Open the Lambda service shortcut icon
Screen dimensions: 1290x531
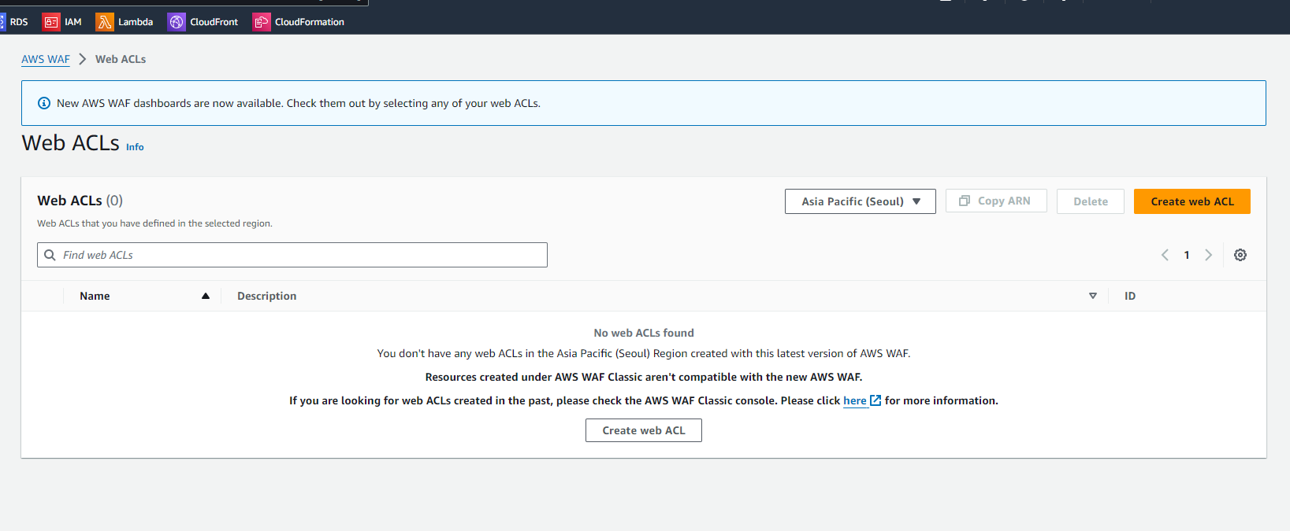[105, 22]
